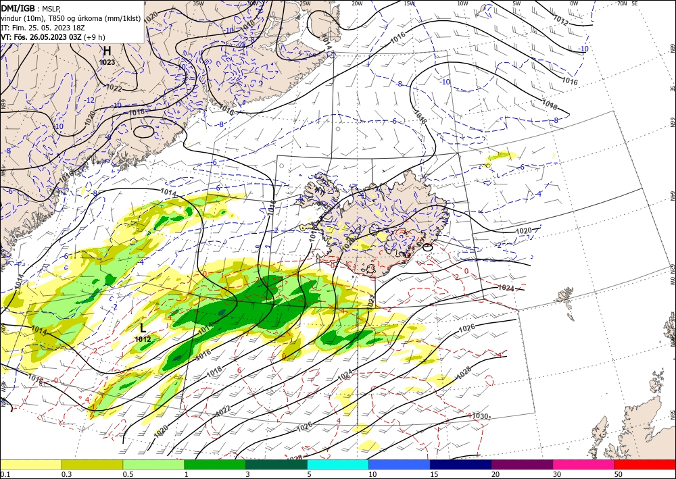Click the 'vindur (10m), T850 og úrkoma' line

point(71,18)
